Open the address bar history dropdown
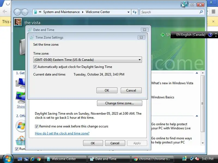 (x=128, y=12)
